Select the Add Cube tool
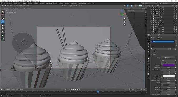Screen dimensions: 178x97 click(x=3, y=39)
